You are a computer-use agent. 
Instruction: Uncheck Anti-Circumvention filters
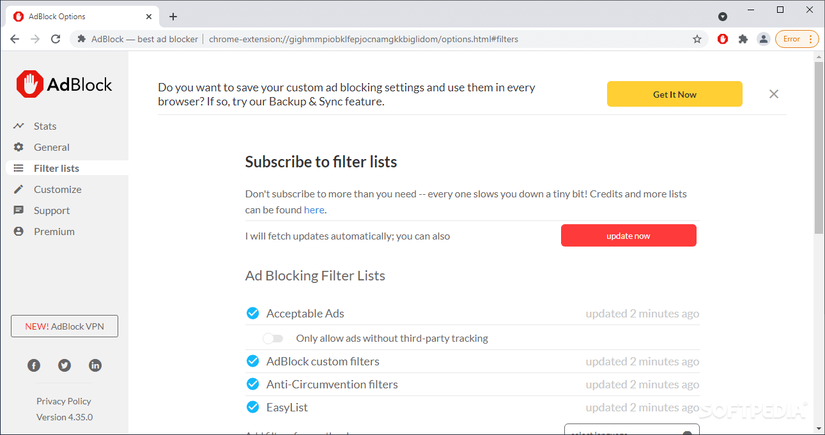coord(252,384)
